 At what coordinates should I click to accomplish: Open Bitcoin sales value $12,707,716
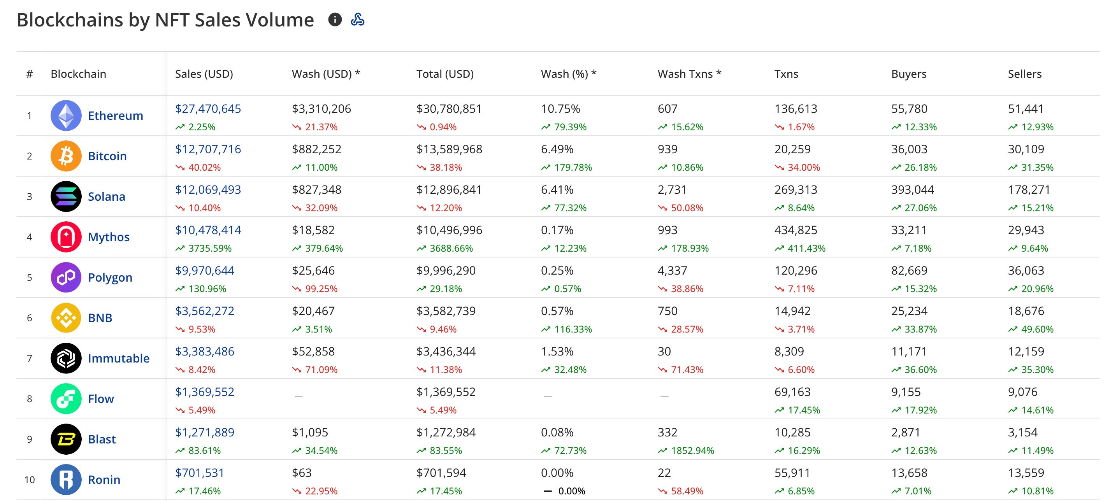tap(208, 149)
